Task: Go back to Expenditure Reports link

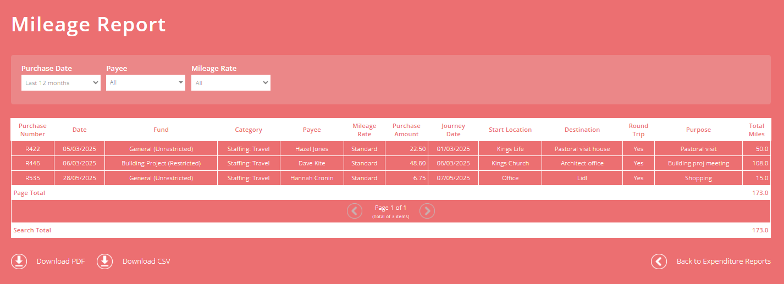Action: pos(724,261)
